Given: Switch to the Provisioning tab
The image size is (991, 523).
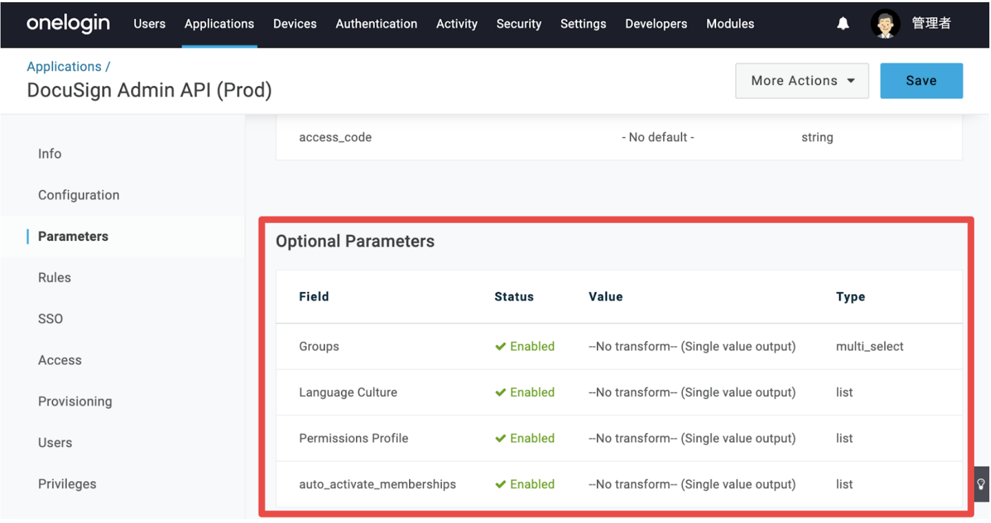Looking at the screenshot, I should 75,402.
